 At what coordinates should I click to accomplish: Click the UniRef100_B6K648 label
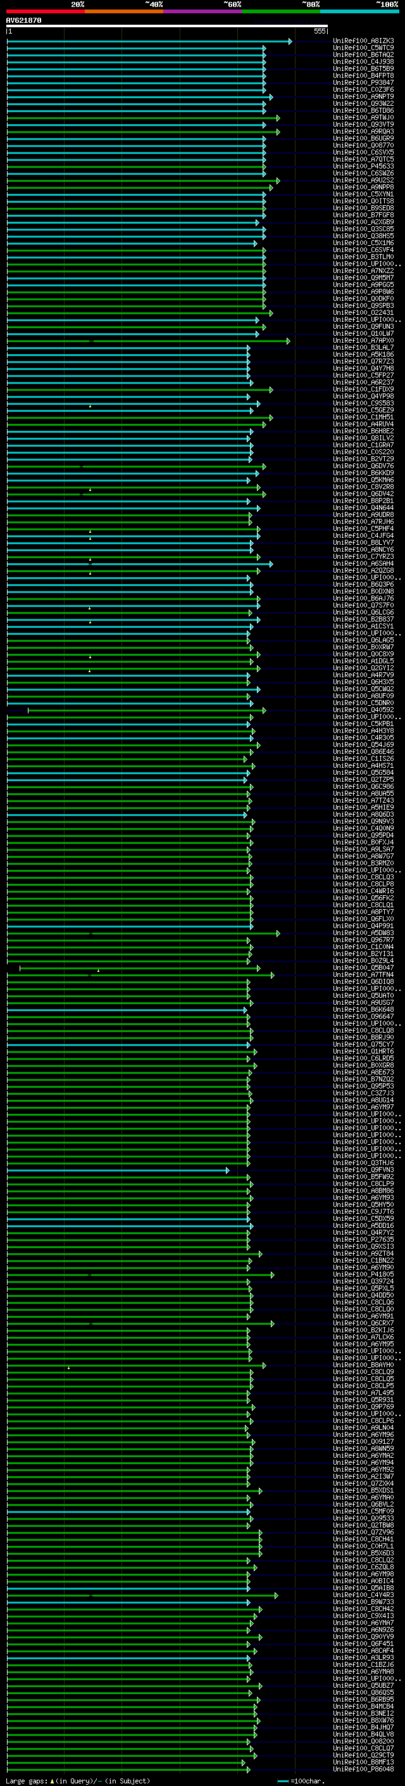[363, 1009]
